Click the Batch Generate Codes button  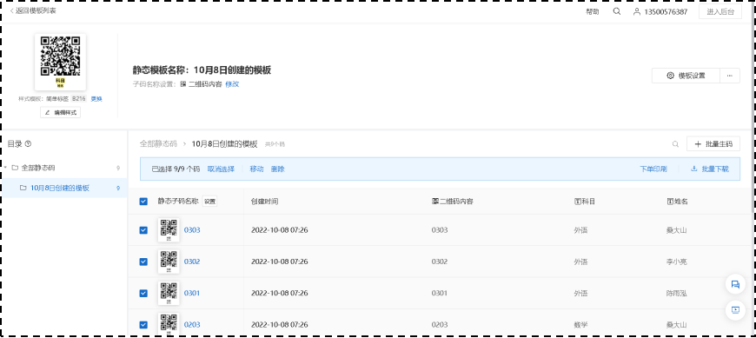[713, 143]
